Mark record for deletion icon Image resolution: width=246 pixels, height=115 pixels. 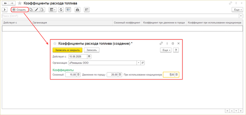[x=42, y=10]
